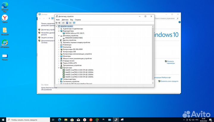Launch FPS Monitor from the desktop
This screenshot has width=214, height=122.
tap(5, 44)
